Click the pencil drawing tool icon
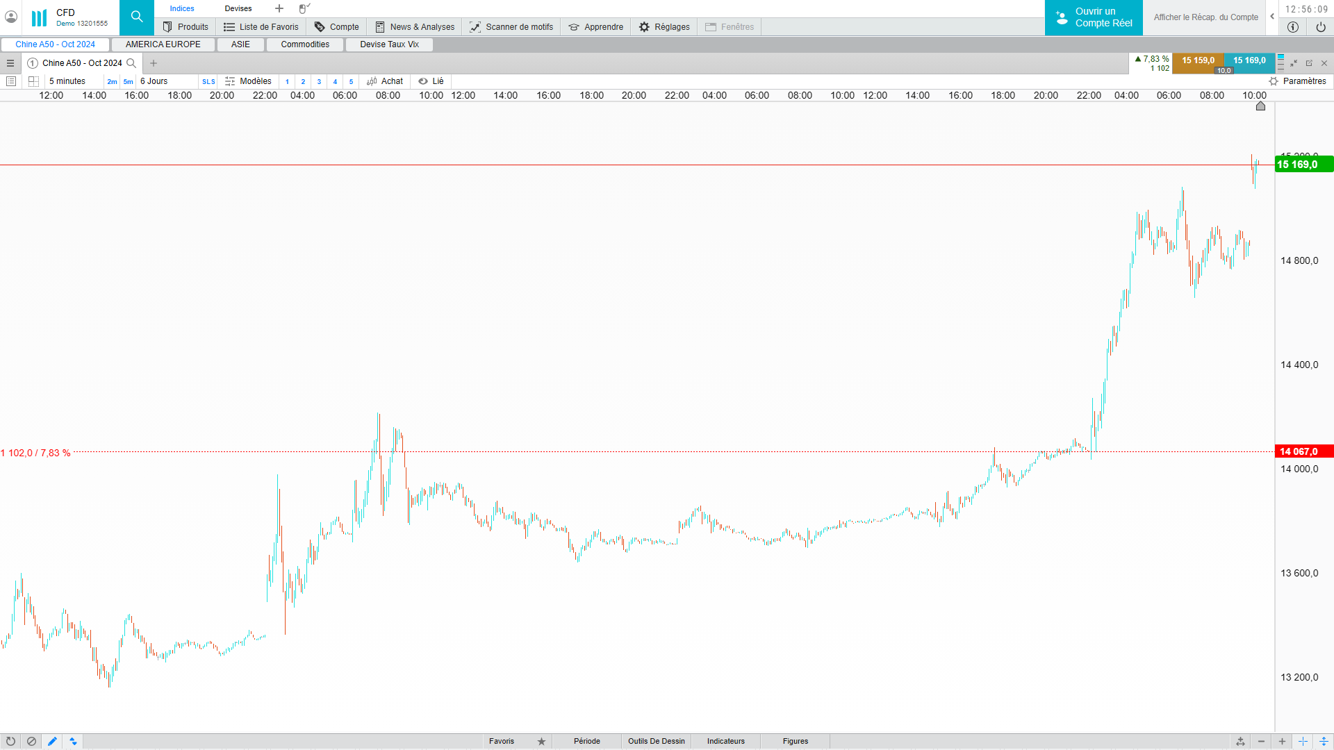Screen dimensions: 1334x750 coord(52,741)
